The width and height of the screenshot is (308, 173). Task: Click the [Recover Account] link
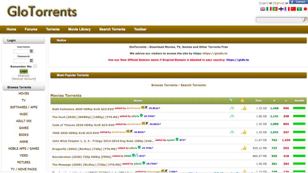tap(23, 79)
